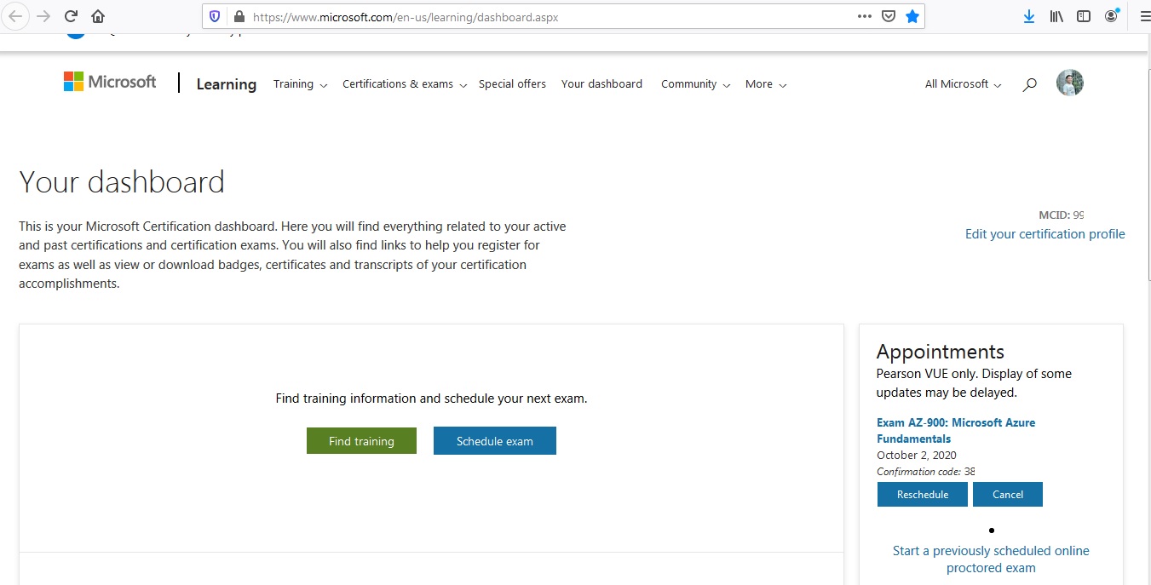The width and height of the screenshot is (1151, 585).
Task: Select the appointments carousel dot indicator
Action: point(991,530)
